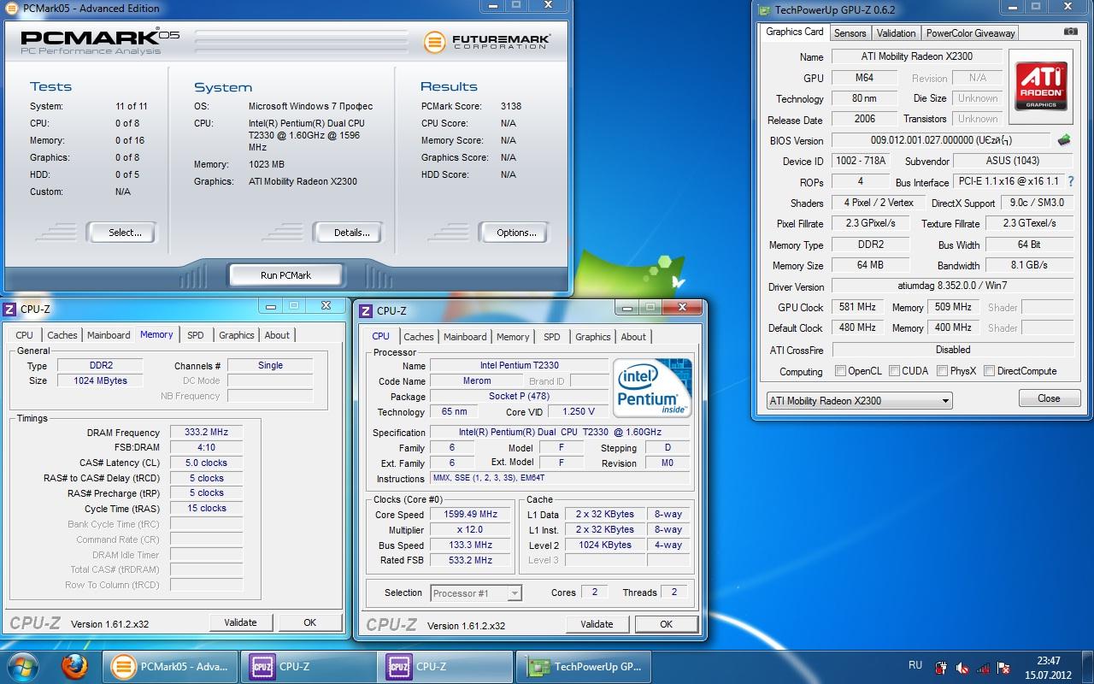The height and width of the screenshot is (684, 1094).
Task: Open Caches tab in CPU-Z Memory window
Action: pos(62,335)
